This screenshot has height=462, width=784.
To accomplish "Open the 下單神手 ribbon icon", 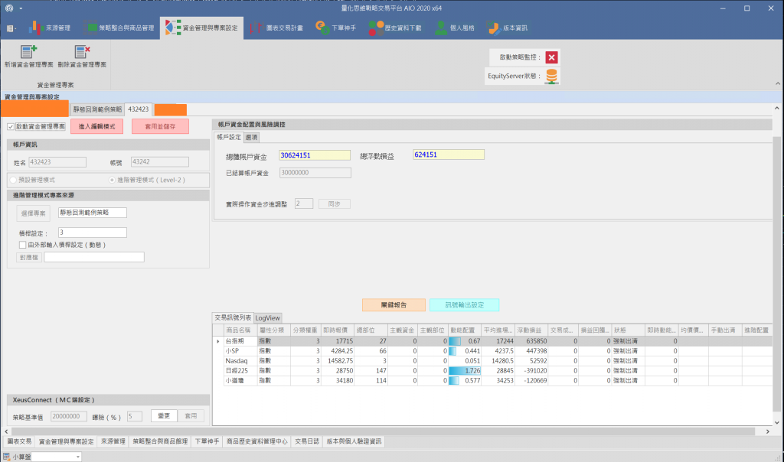I will pyautogui.click(x=324, y=28).
